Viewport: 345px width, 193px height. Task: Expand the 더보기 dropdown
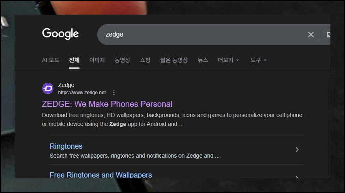[228, 60]
